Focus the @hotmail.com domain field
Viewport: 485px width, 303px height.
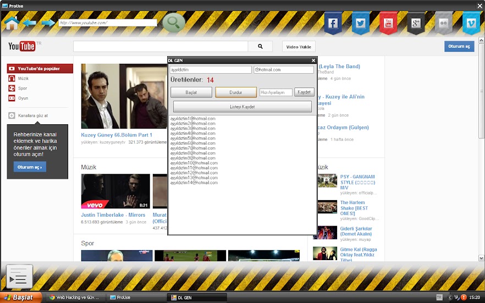284,70
